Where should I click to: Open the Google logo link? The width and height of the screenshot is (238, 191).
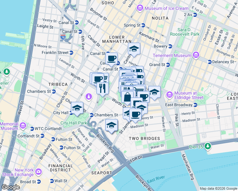[11, 187]
